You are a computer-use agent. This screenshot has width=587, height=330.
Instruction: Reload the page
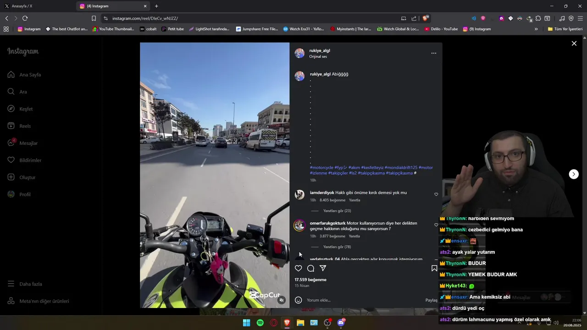[25, 18]
